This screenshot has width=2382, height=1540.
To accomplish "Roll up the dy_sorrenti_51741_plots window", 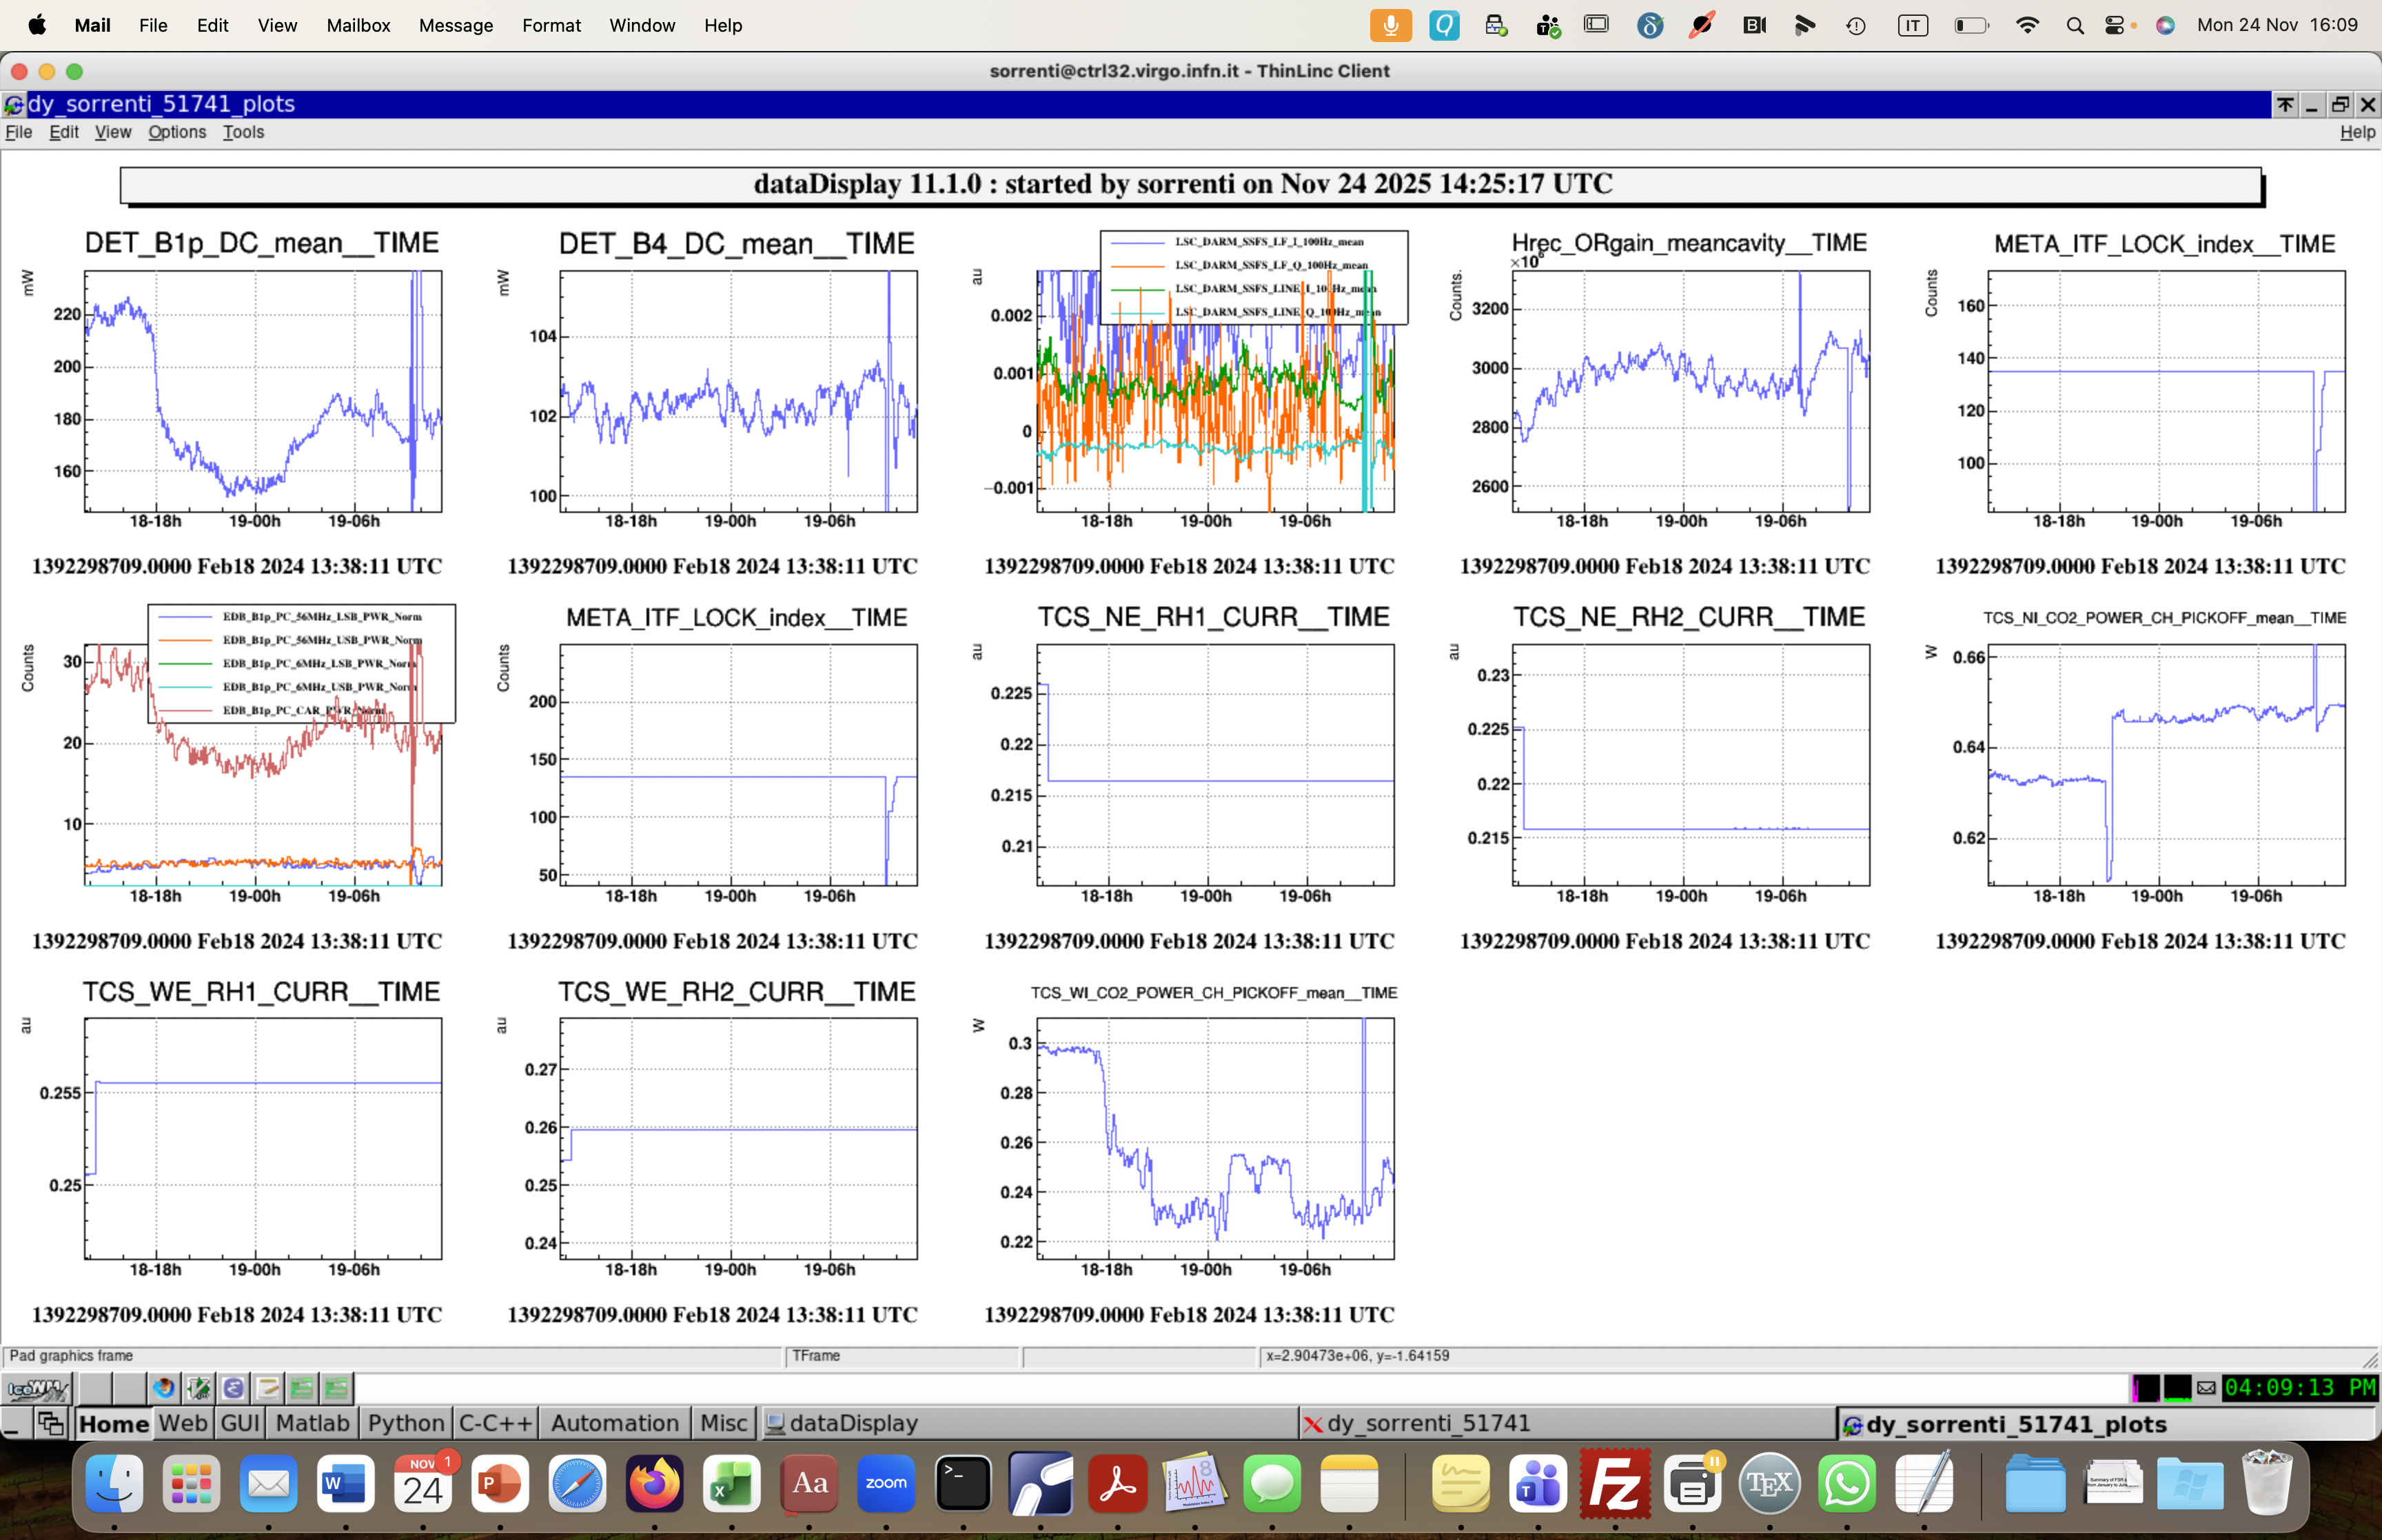I will (2285, 104).
